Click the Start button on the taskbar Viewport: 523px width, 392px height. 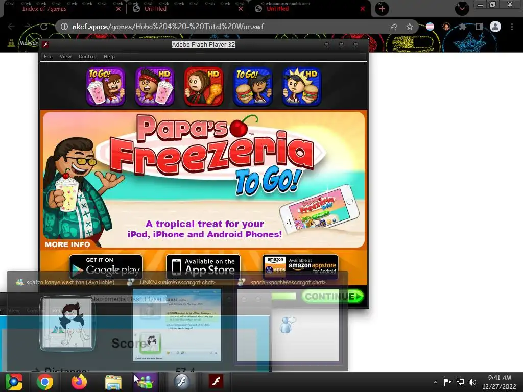tap(14, 382)
